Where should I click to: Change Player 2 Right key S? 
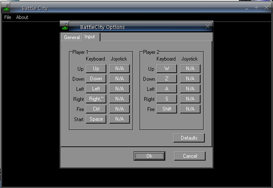tap(167, 99)
